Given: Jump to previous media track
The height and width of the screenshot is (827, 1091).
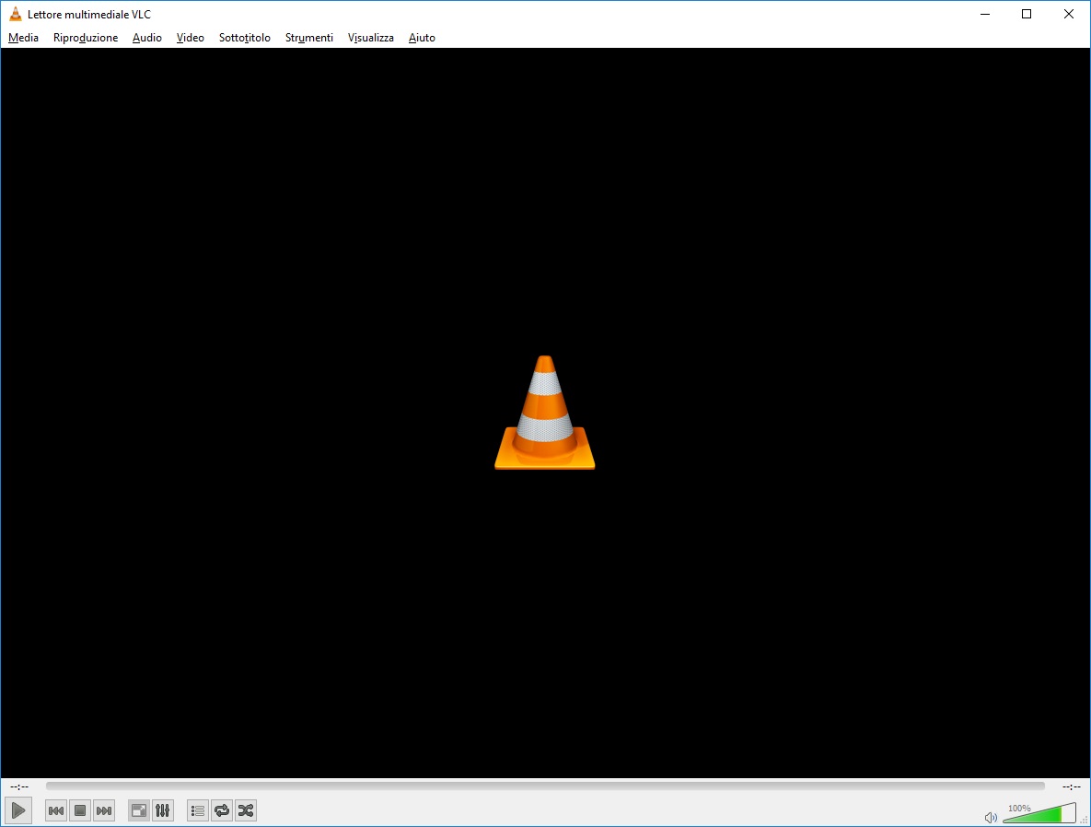Looking at the screenshot, I should point(56,810).
